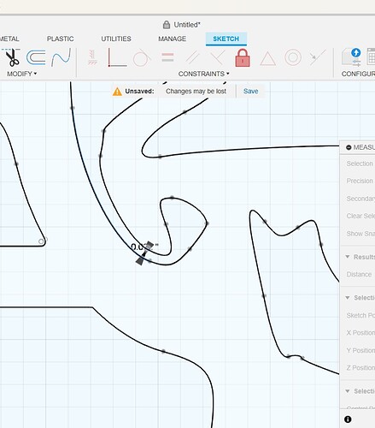The height and width of the screenshot is (428, 375).
Task: Click Clear Selection in Measure panel
Action: click(360, 216)
